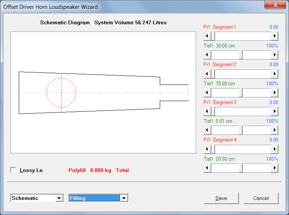
Task: Click the Tal1 70.00 cm label
Action: 219,83
